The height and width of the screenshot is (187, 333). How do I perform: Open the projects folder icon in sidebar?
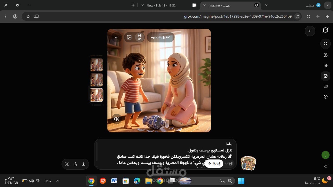point(325,86)
